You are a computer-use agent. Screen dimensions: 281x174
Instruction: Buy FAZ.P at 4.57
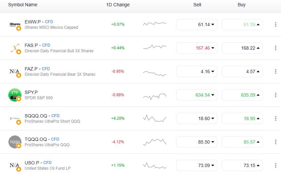pyautogui.click(x=242, y=71)
